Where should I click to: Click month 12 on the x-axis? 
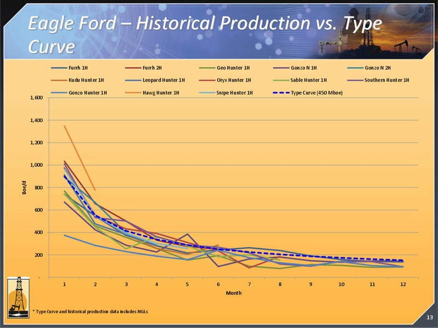click(403, 284)
